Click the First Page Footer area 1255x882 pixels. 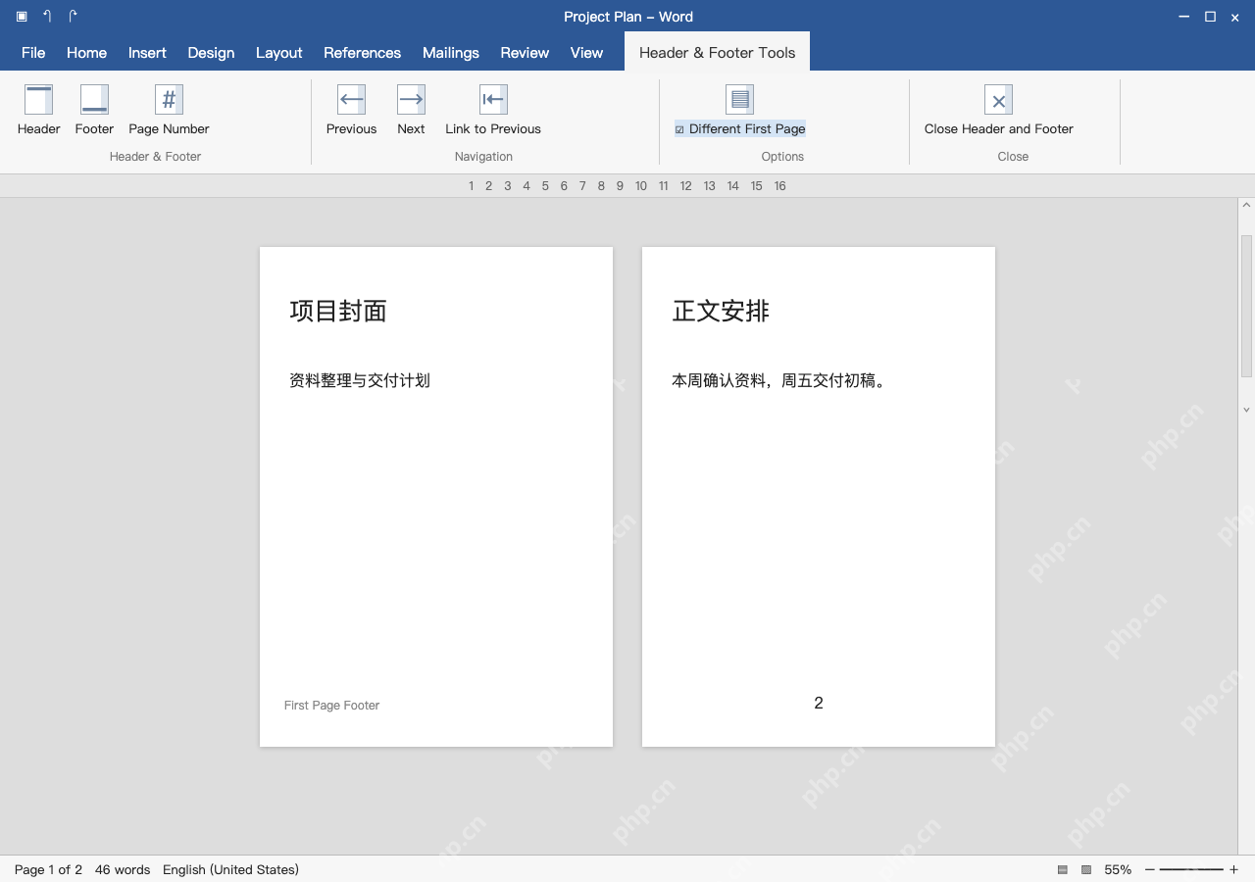(x=331, y=705)
